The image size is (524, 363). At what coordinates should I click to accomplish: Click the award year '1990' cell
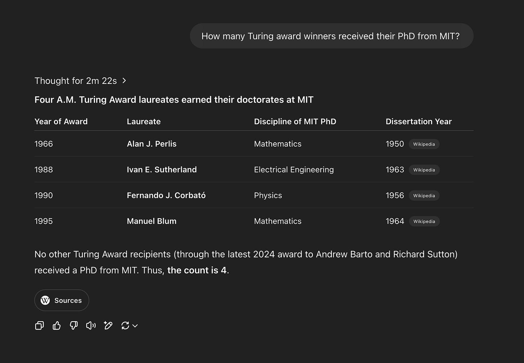click(x=44, y=196)
